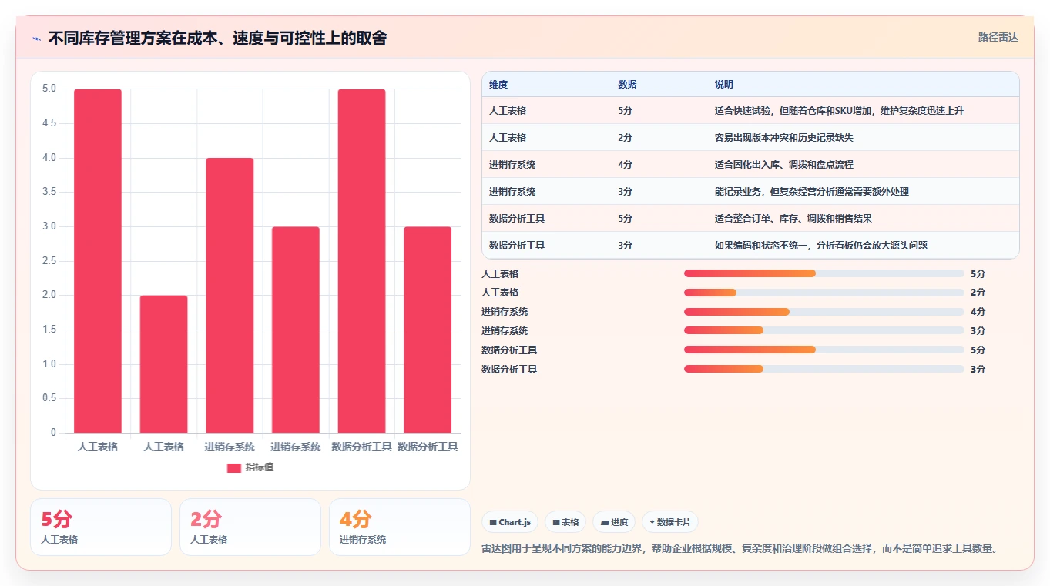This screenshot has width=1050, height=586.
Task: Click the 数据分析工具 progress bar showing 5分
Action: [x=824, y=350]
